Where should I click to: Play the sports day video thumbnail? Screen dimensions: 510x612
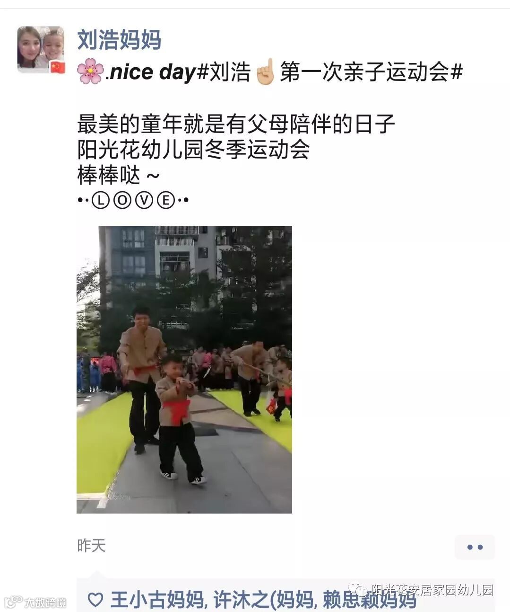[184, 369]
